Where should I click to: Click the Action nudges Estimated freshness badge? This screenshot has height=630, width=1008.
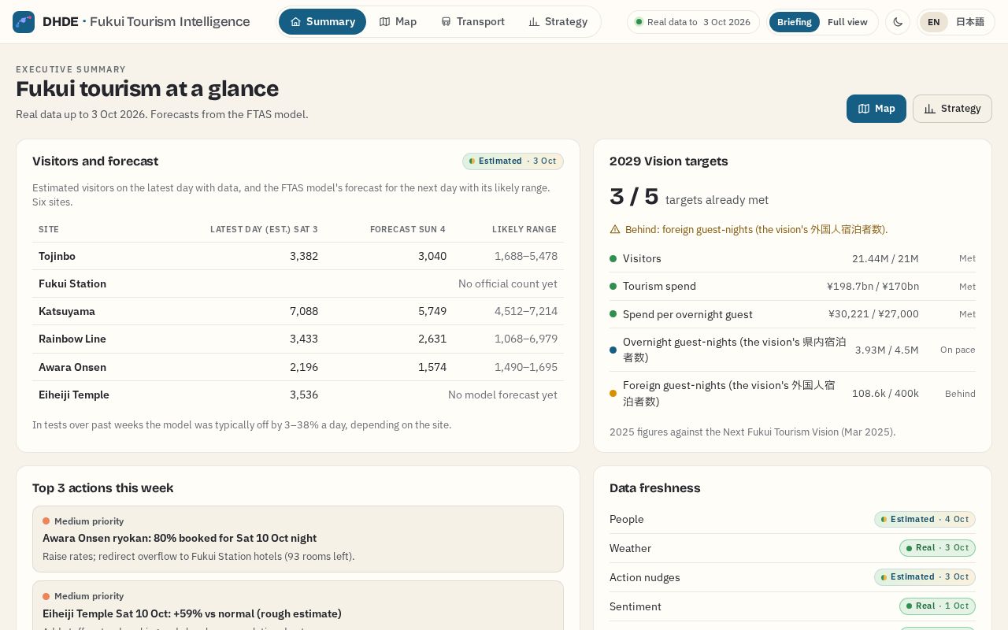click(925, 577)
